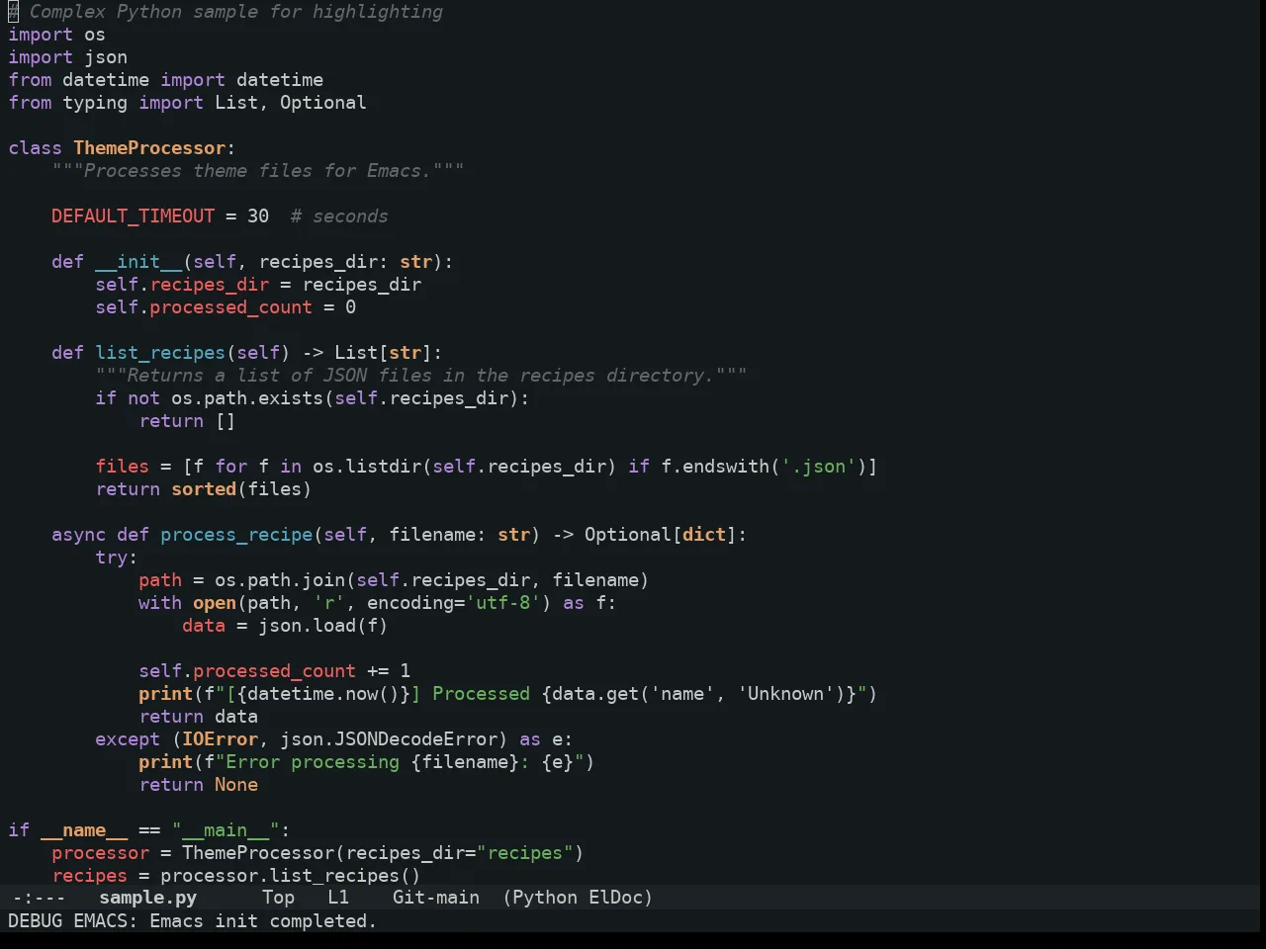Click the docstring 'Processes theme files for Emacs.'
This screenshot has height=949, width=1266.
click(x=258, y=171)
